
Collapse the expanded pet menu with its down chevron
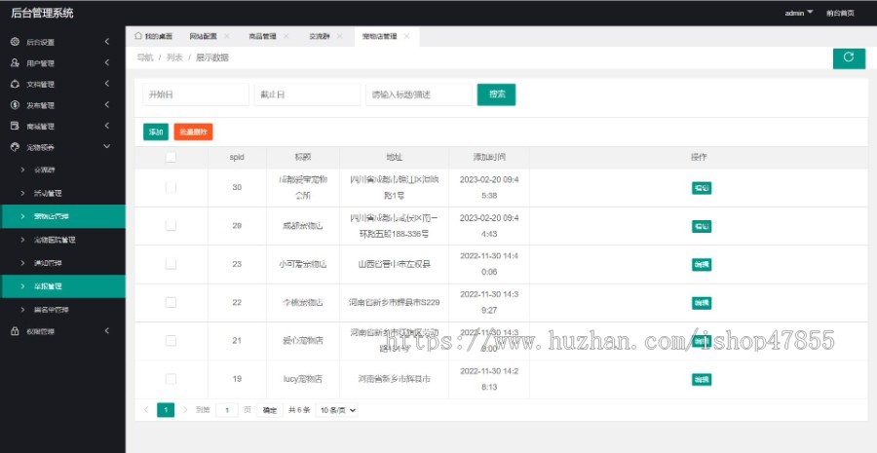pyautogui.click(x=107, y=146)
